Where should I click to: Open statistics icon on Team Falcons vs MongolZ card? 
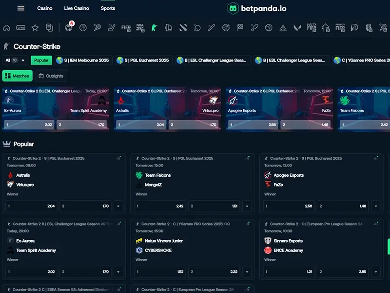coord(248,158)
